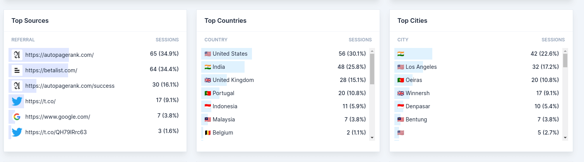This screenshot has width=584, height=162.
Task: Click the Top Cities scrollbar down arrow
Action: [565, 137]
